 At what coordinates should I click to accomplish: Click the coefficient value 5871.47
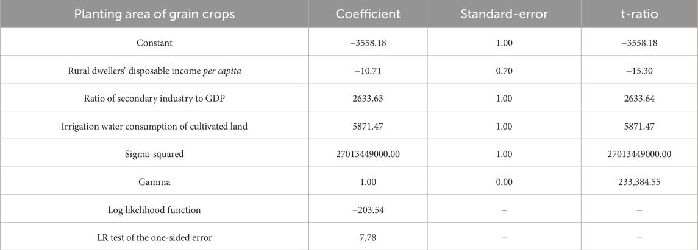[368, 127]
